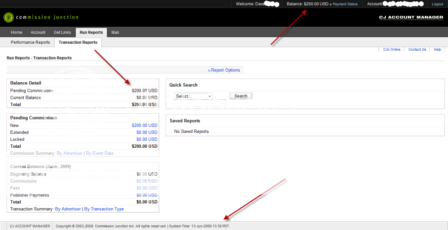Click the Current Balance (June, 2009) heading
This screenshot has width=448, height=230.
(x=41, y=167)
